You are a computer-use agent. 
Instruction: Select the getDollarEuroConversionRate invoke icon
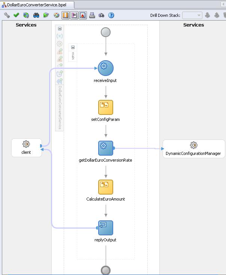pyautogui.click(x=106, y=148)
